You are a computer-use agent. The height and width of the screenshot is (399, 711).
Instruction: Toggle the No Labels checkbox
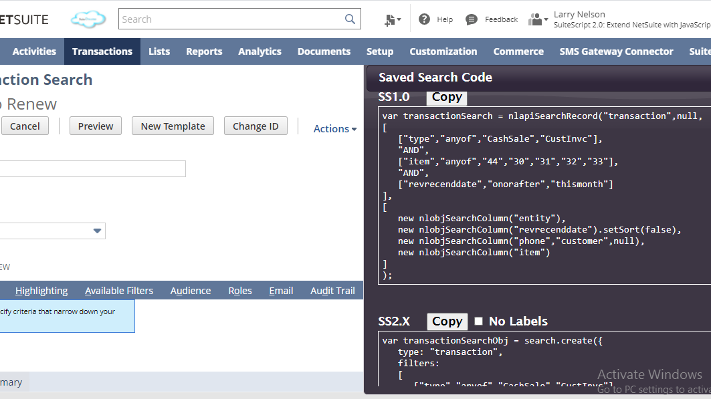pos(478,321)
